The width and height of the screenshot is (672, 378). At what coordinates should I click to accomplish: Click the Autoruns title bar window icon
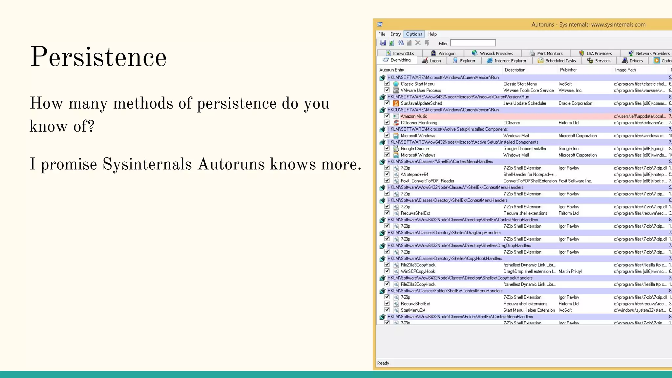380,25
